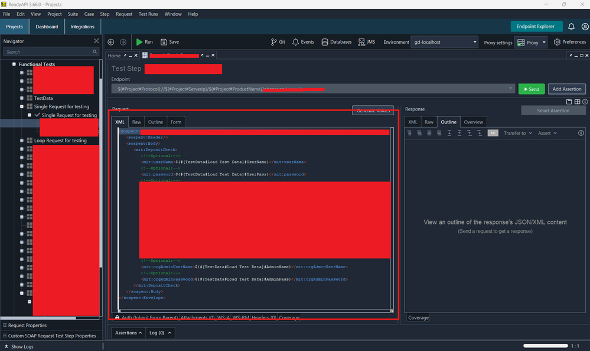Open Preferences gear icon

pos(557,42)
